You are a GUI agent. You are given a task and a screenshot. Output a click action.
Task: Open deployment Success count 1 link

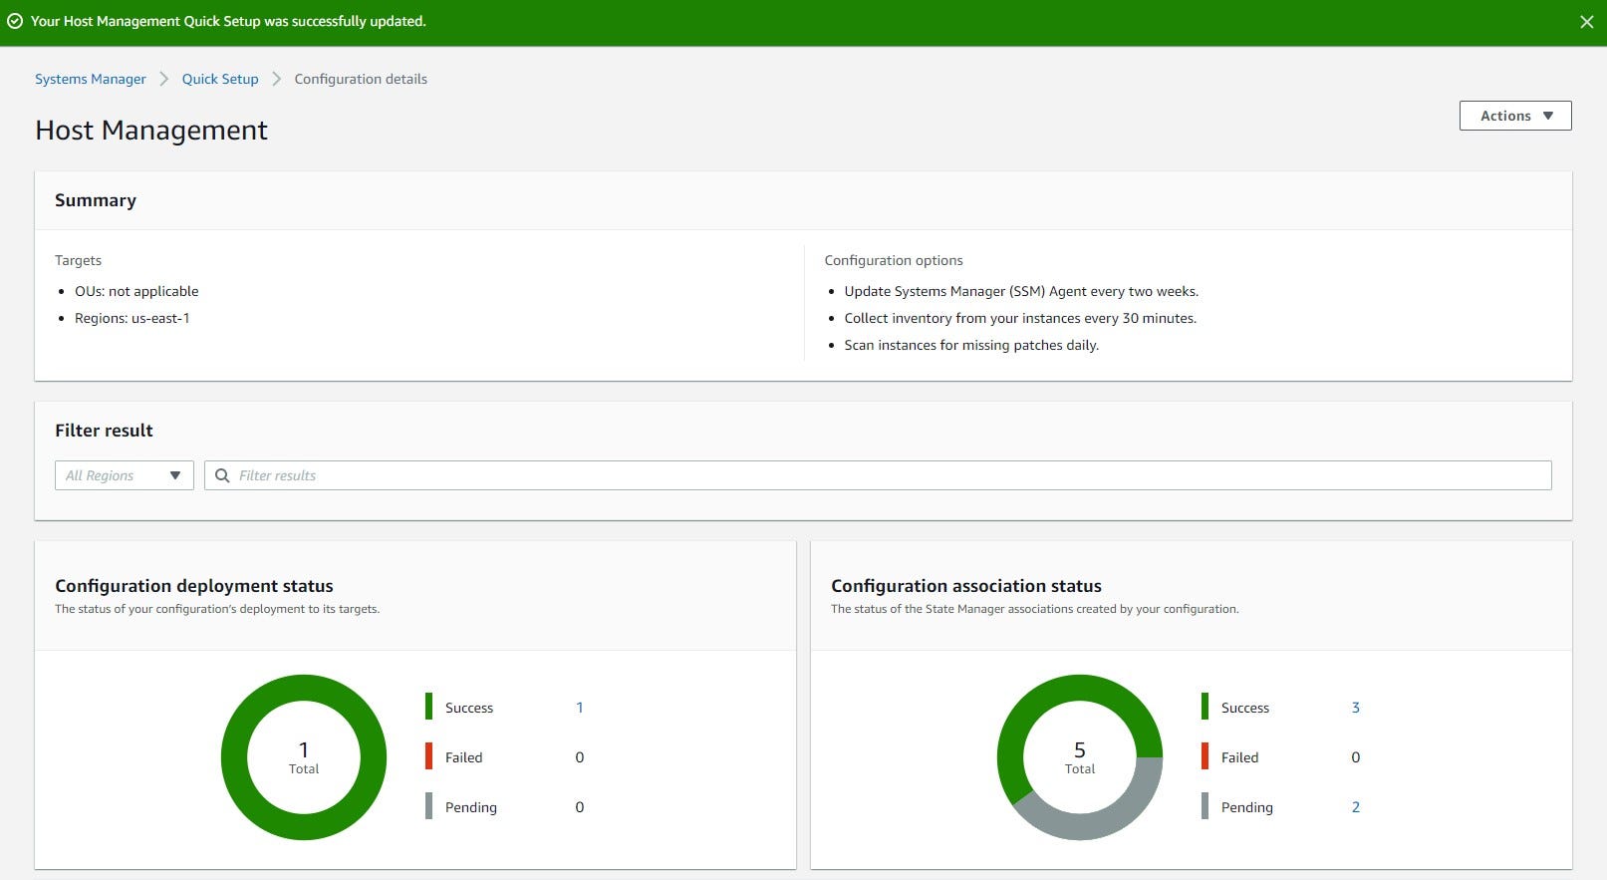(x=580, y=708)
